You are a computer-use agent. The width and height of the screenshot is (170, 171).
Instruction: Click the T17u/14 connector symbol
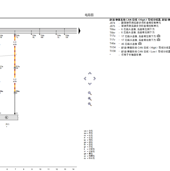(15, 68)
